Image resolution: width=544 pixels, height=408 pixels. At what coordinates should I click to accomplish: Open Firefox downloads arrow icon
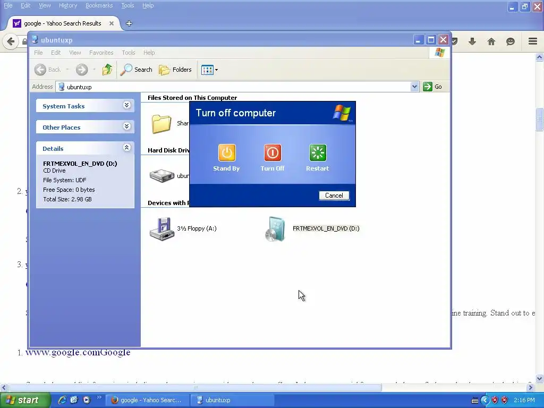tap(472, 41)
